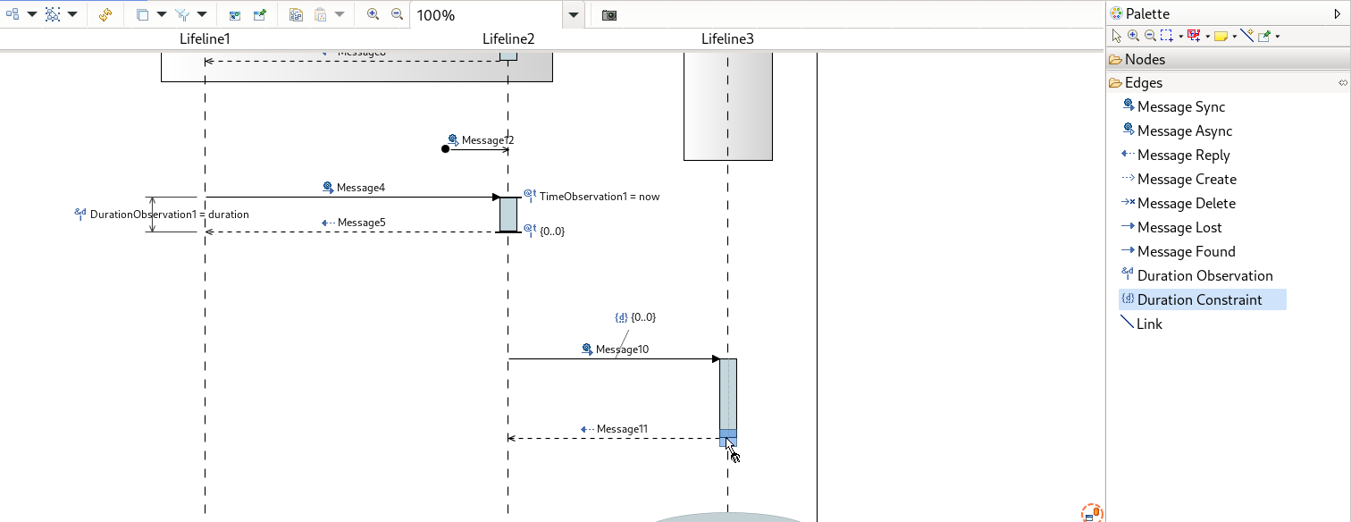Image resolution: width=1351 pixels, height=522 pixels.
Task: Click the Copy layout toolbar icon
Action: [x=296, y=15]
